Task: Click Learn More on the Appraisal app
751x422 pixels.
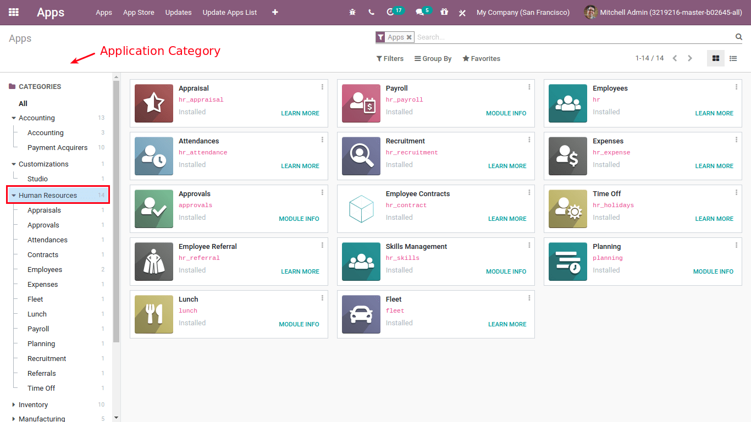Action: 300,113
